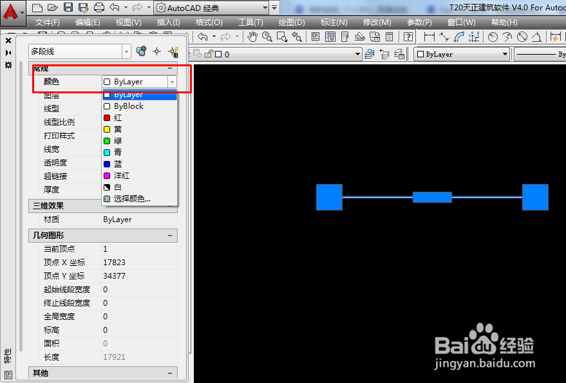Open the Markup Set Manager icon

[374, 37]
